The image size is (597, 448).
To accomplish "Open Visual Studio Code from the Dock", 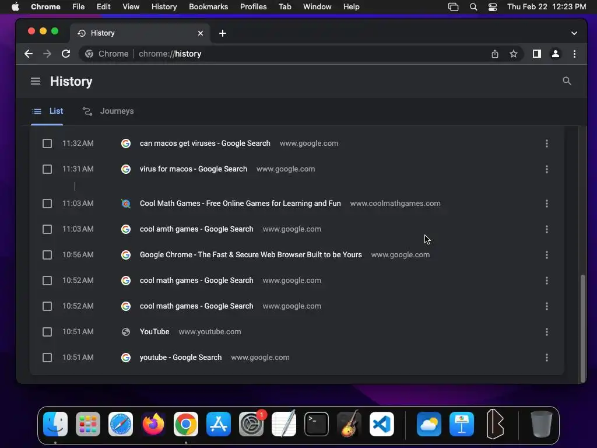I will point(382,424).
